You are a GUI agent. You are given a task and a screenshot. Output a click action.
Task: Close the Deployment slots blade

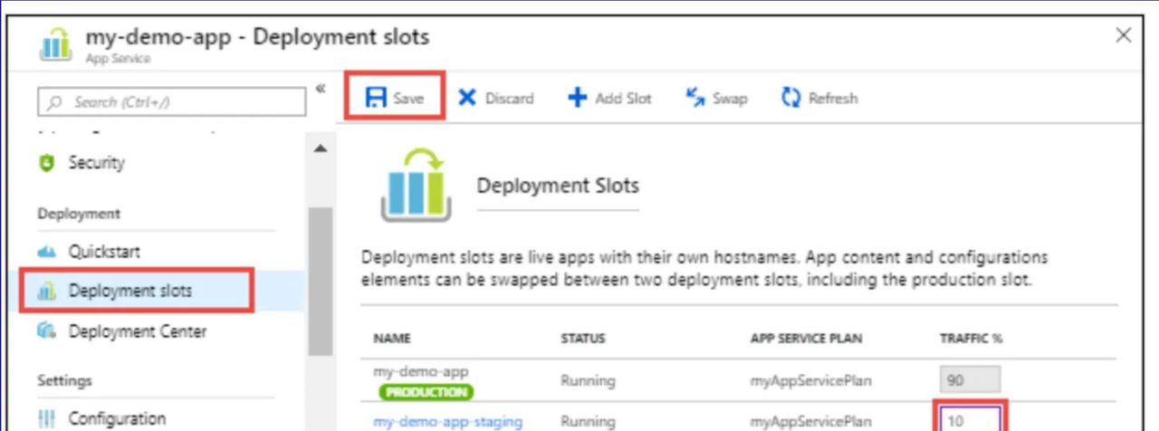click(1123, 35)
